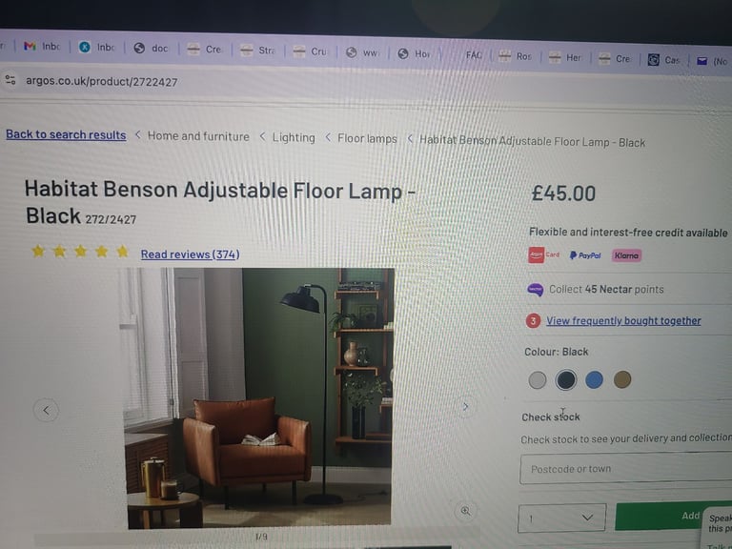Click the Postcode or town field
The image size is (732, 549).
(x=625, y=469)
